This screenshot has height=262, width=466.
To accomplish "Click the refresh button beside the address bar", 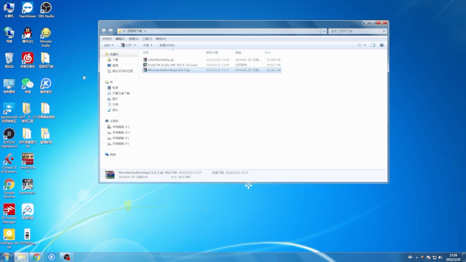I will coord(324,31).
